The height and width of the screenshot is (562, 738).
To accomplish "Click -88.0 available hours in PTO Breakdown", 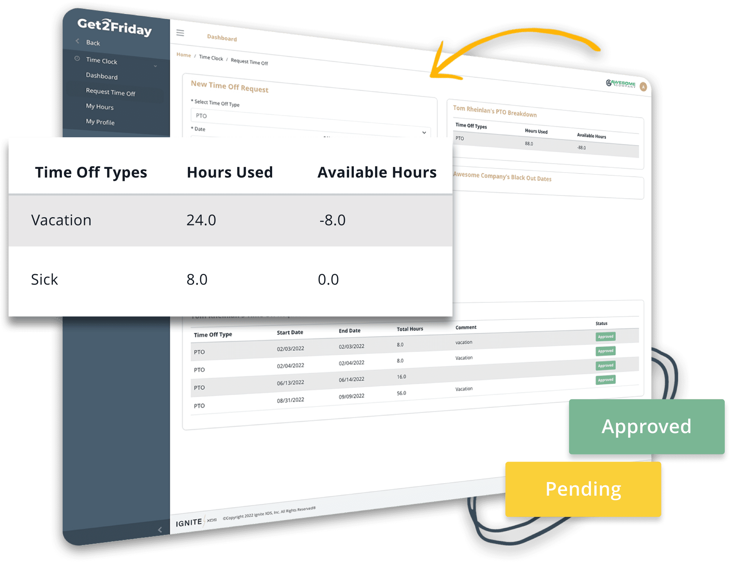I will click(x=581, y=148).
